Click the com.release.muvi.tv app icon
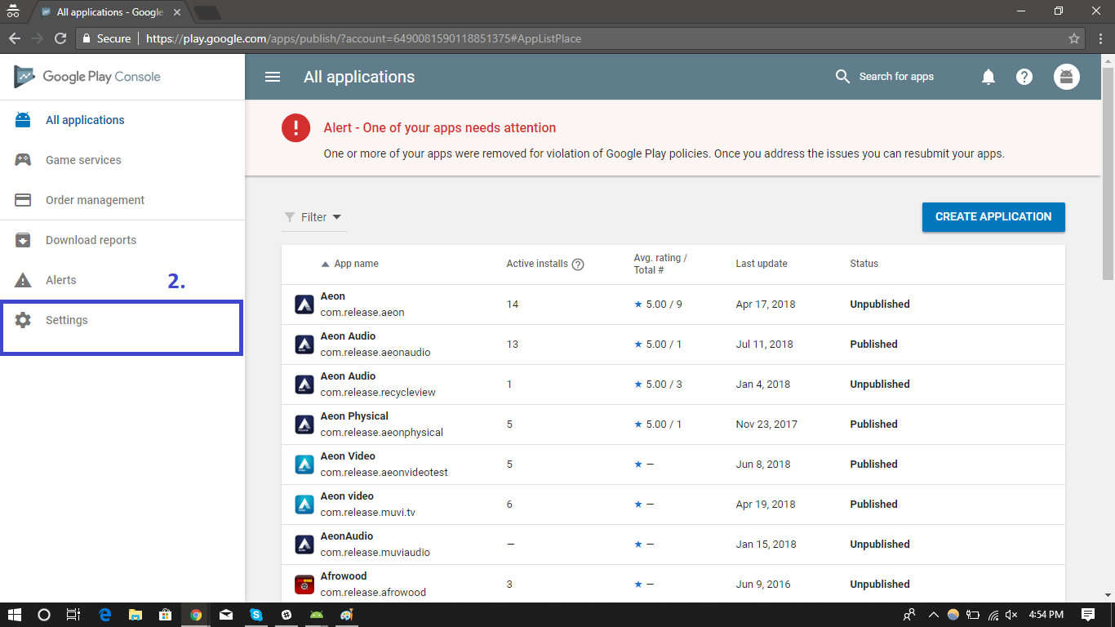1115x627 pixels. (x=304, y=505)
